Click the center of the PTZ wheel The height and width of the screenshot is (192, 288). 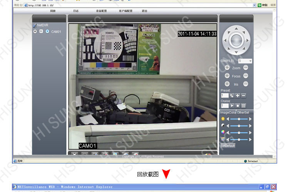coord(236,40)
